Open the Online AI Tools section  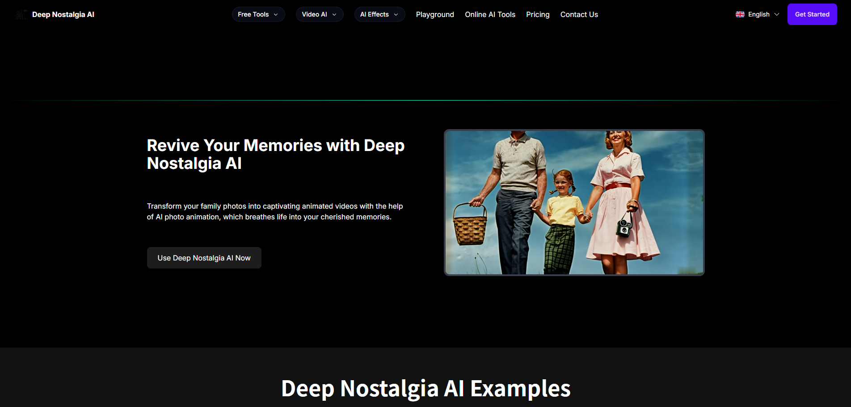(x=490, y=14)
